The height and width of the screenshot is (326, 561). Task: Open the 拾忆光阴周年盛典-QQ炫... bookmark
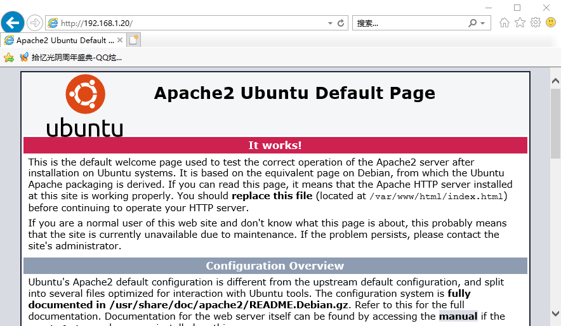[x=71, y=58]
